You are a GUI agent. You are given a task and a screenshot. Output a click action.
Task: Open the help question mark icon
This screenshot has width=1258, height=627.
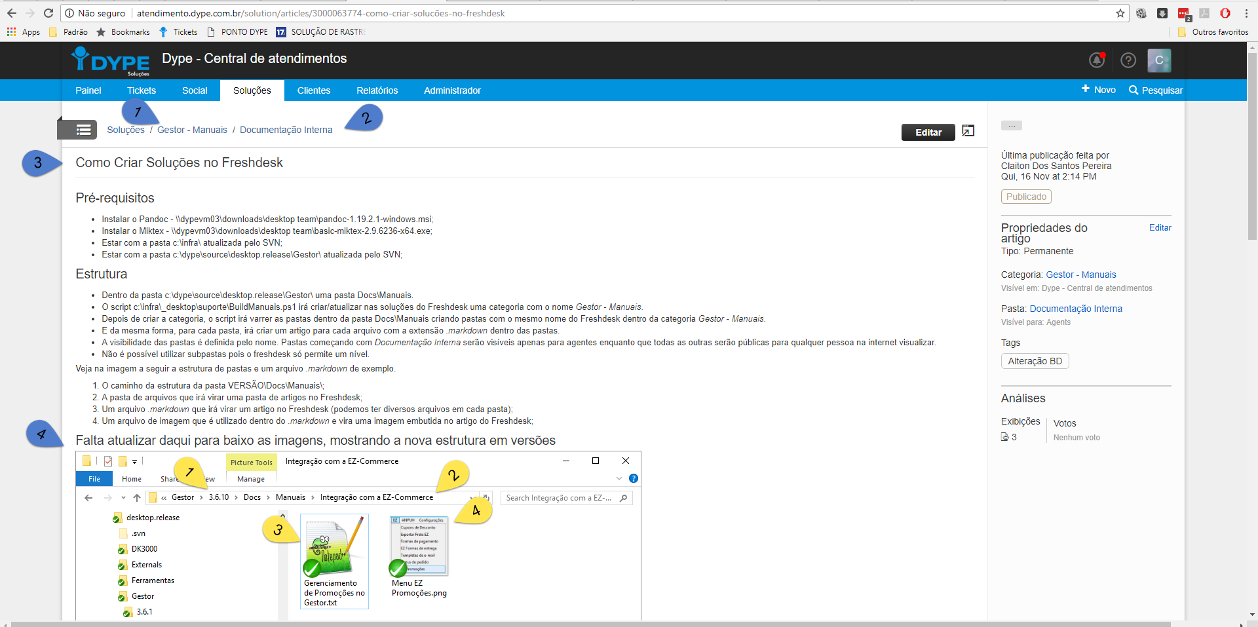pos(1128,60)
